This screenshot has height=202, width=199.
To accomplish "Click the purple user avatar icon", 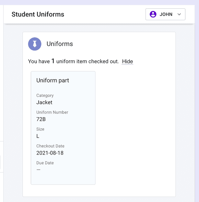I will 153,14.
